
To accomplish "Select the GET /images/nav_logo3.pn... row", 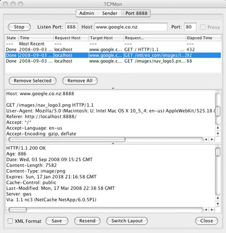I will click(x=113, y=61).
